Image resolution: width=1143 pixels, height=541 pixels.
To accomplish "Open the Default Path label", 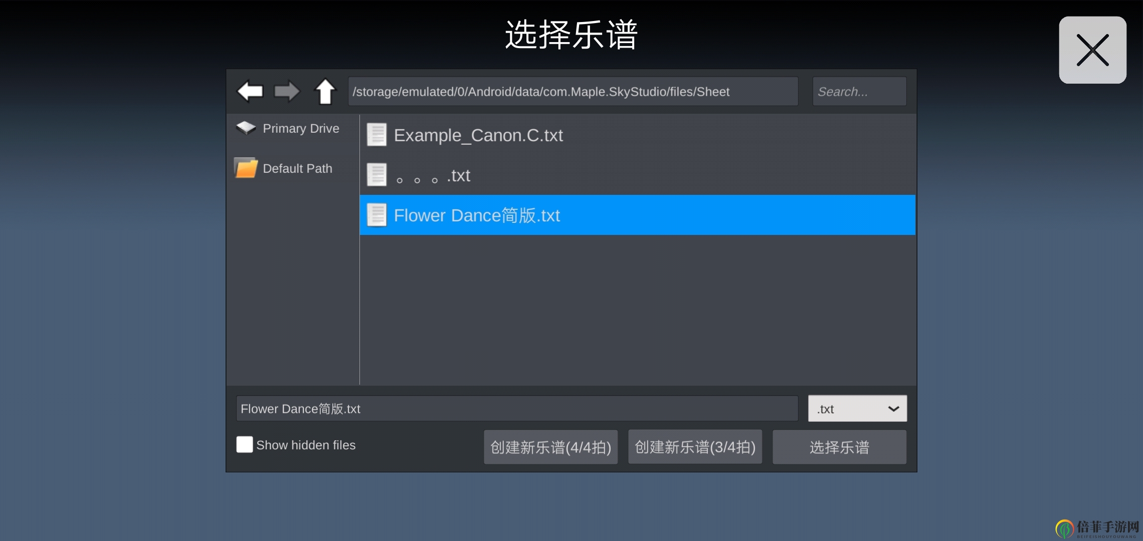I will [x=297, y=168].
